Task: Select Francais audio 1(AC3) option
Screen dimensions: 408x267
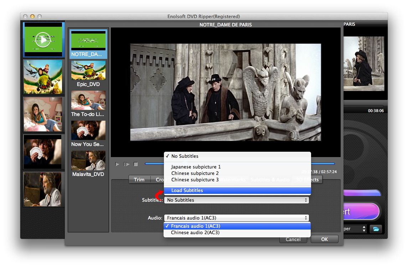Action: (237, 226)
